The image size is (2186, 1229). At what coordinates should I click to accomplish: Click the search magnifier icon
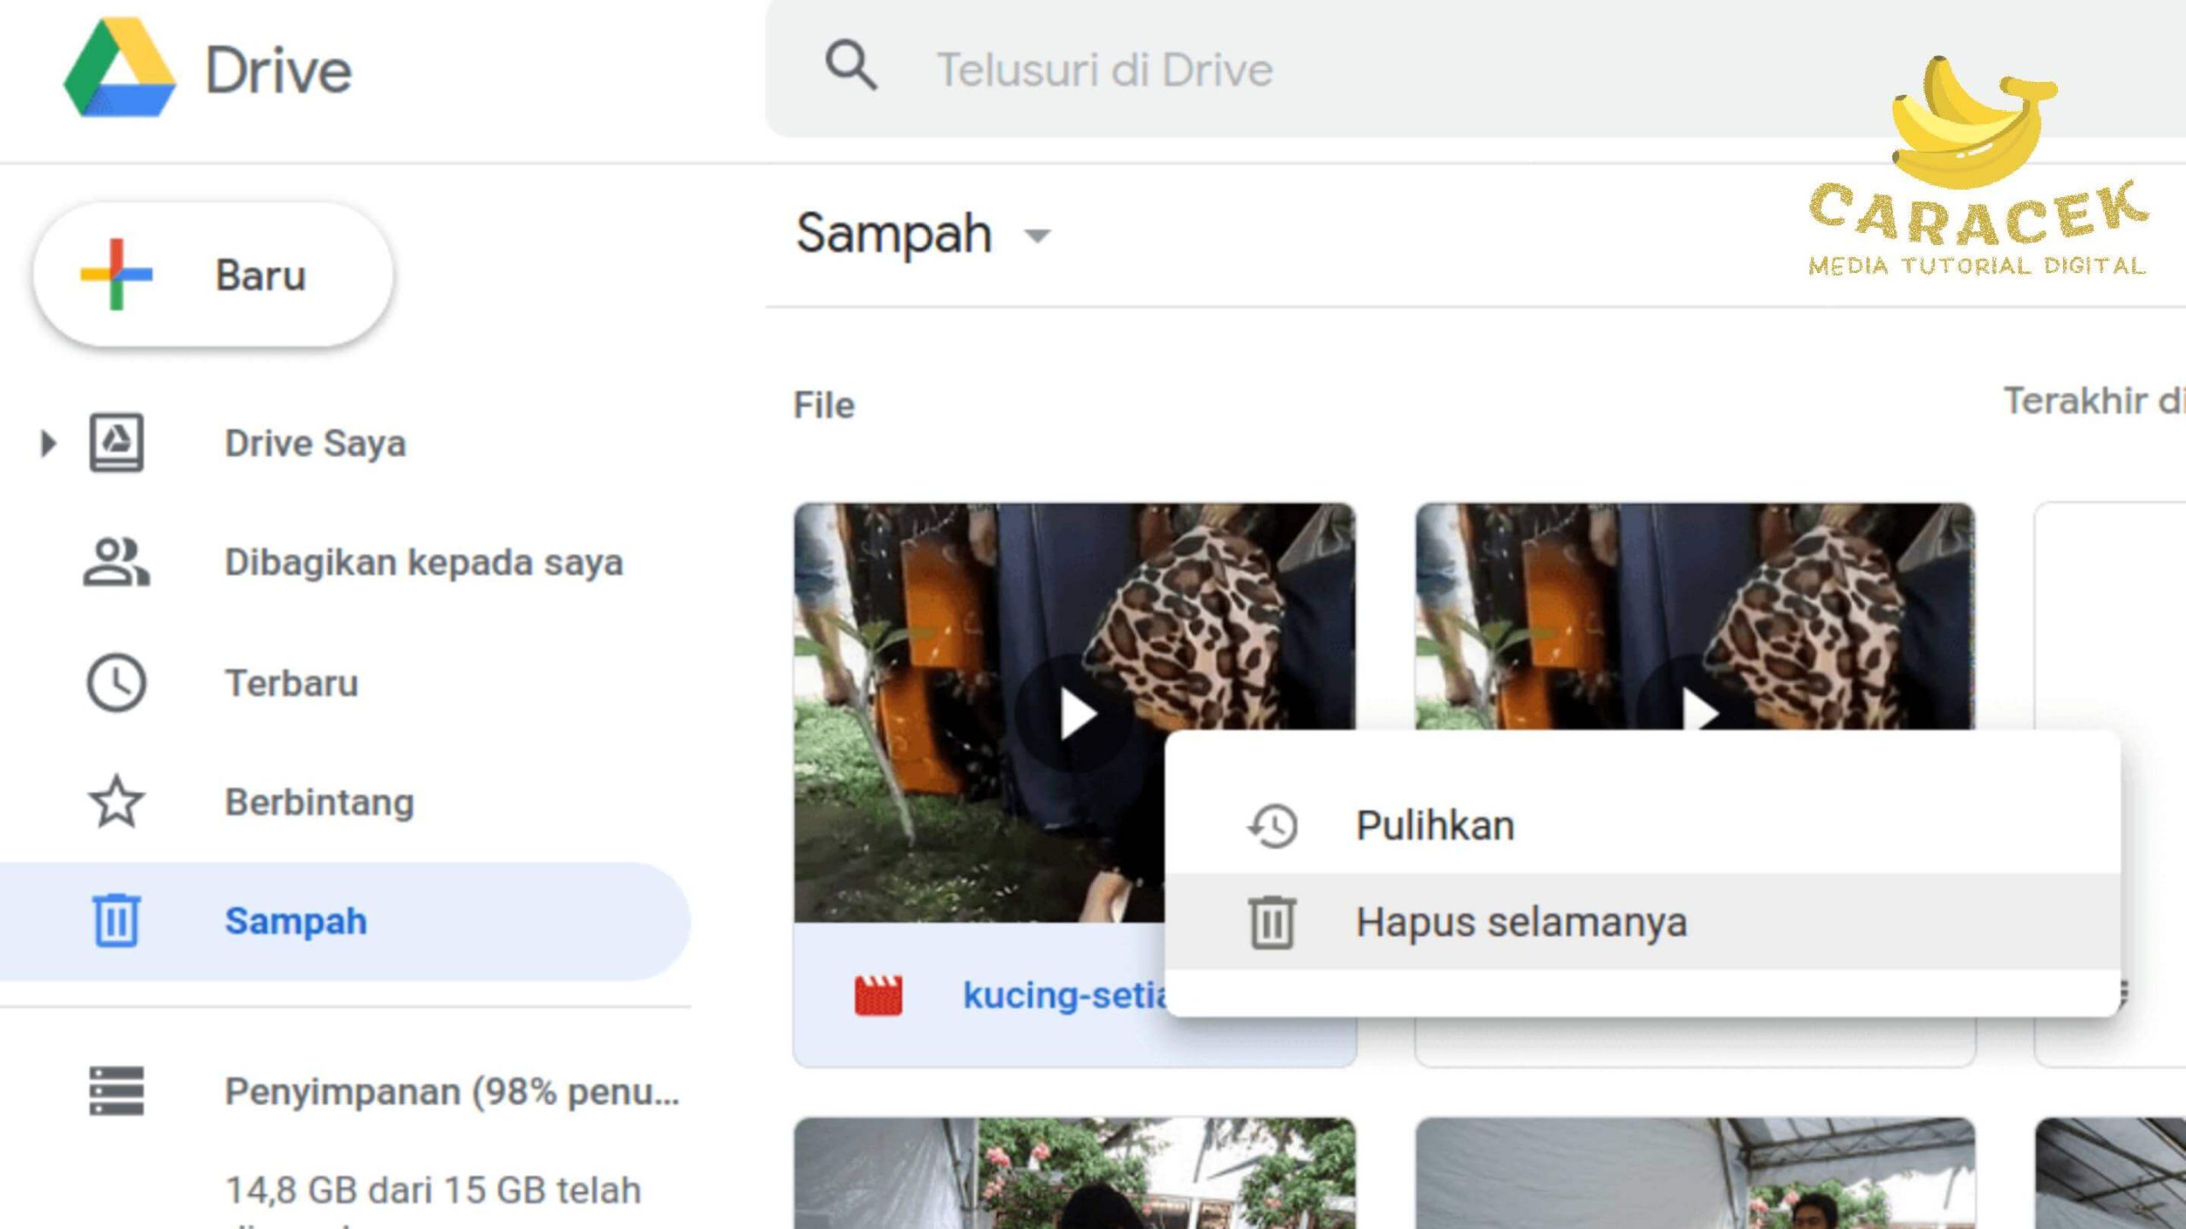[x=850, y=66]
